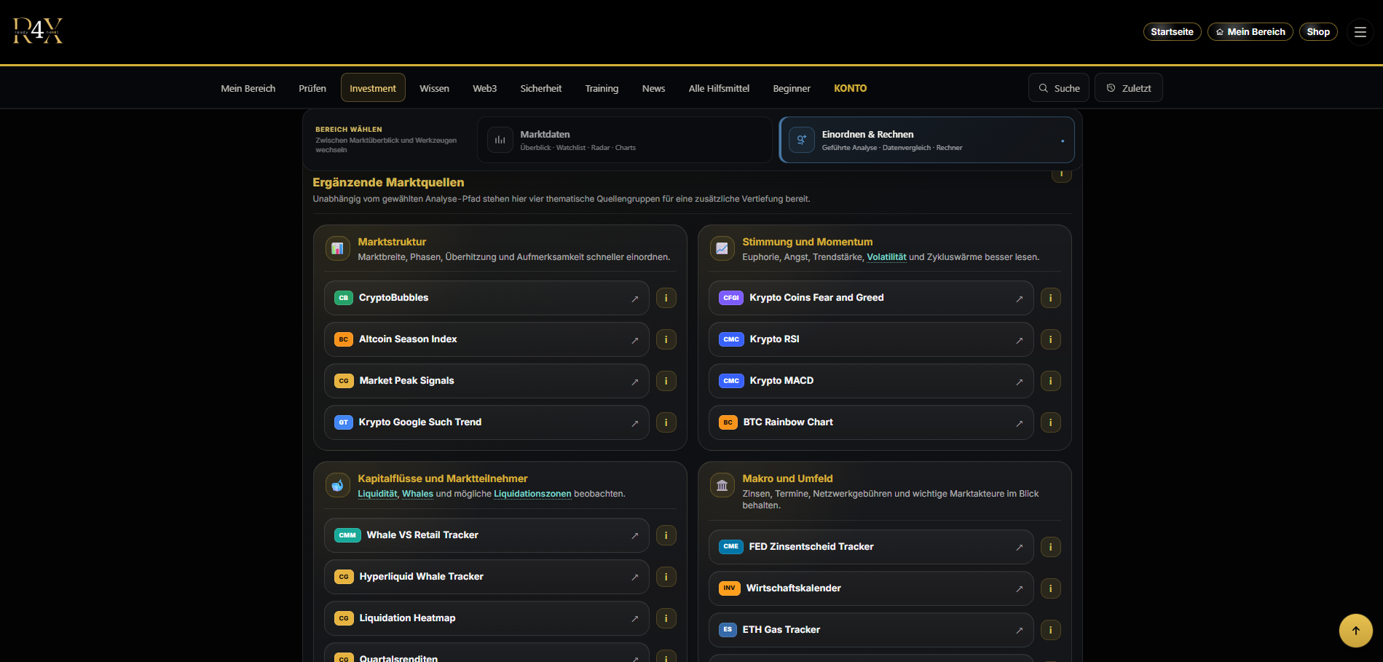Show info for ETH Gas Tracker
This screenshot has width=1383, height=662.
click(x=1050, y=630)
